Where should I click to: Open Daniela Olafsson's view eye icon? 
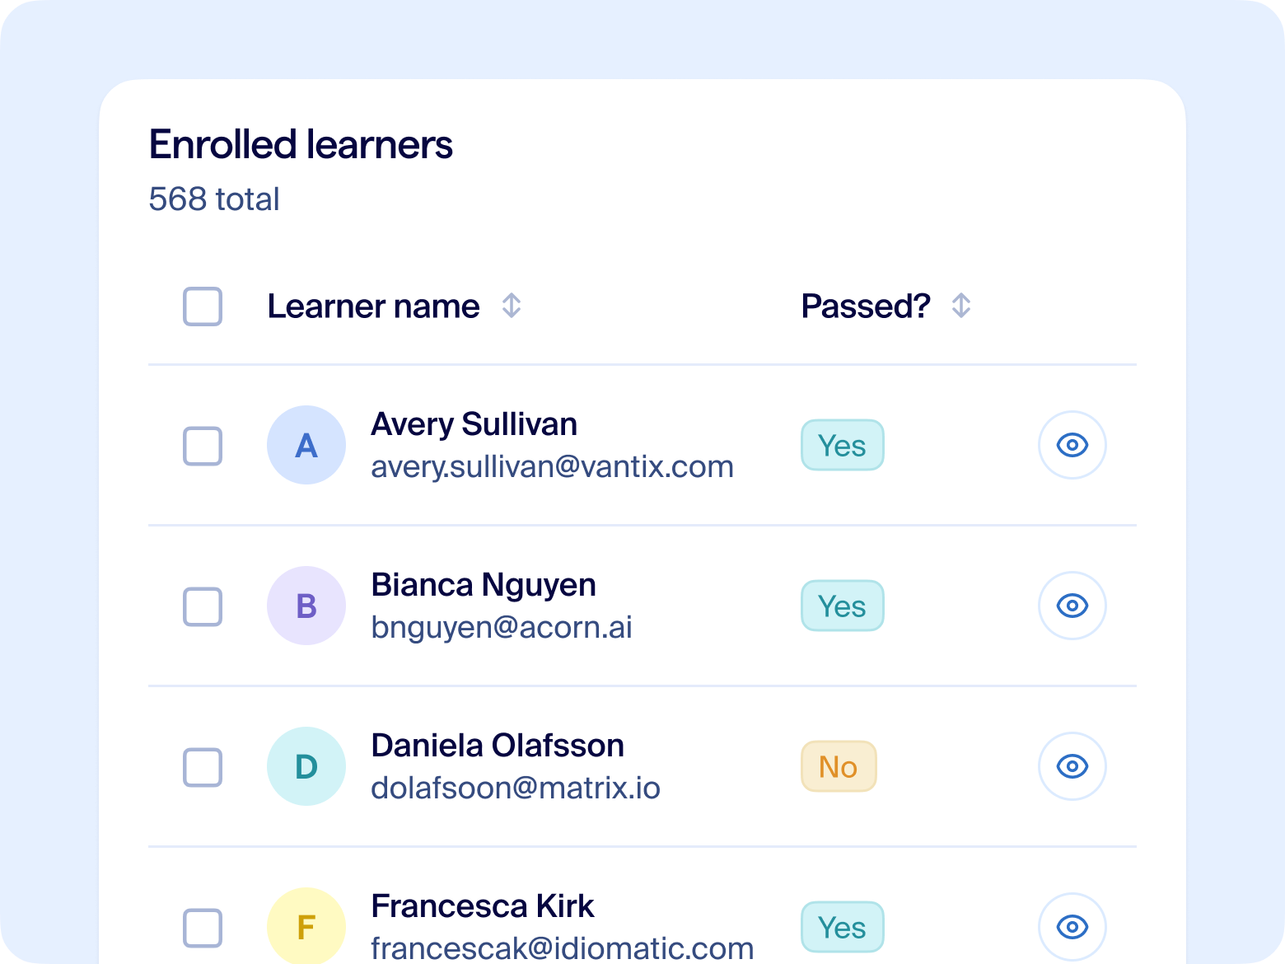click(1072, 766)
